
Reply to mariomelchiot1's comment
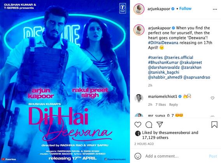point(174,105)
